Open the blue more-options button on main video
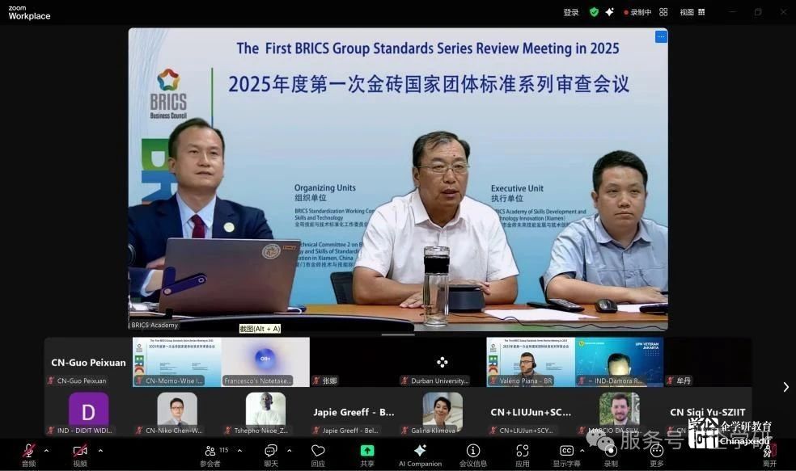This screenshot has width=796, height=471. pos(661,36)
